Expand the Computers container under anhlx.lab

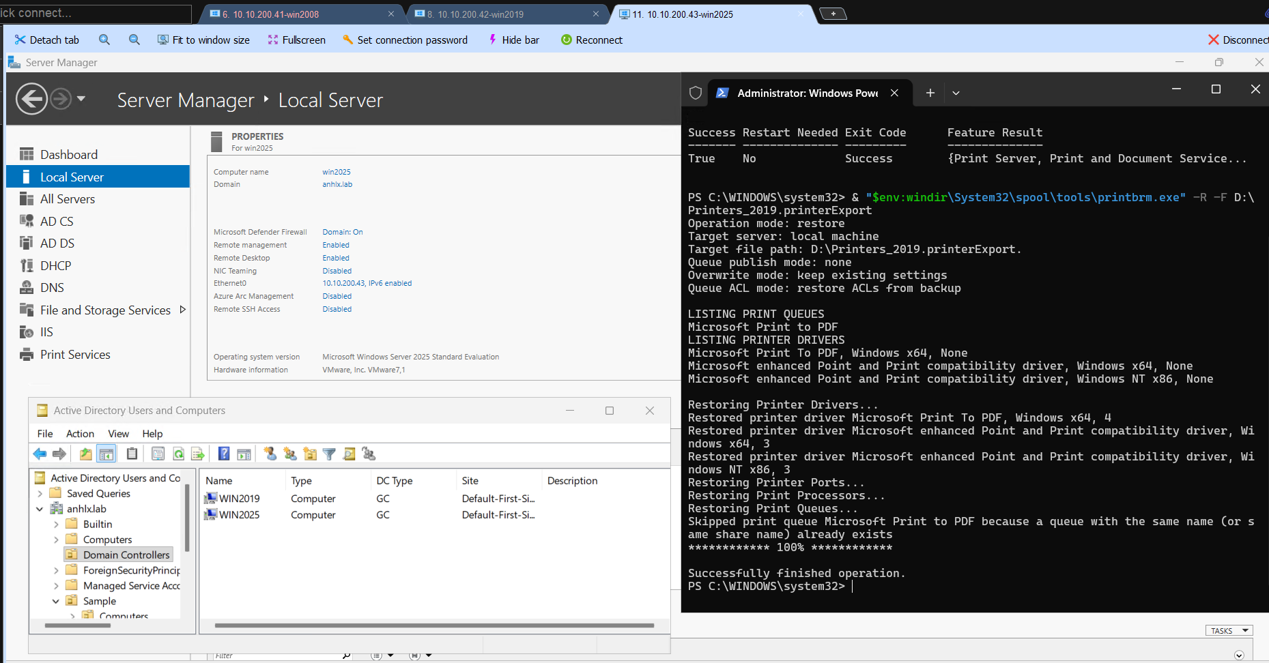tap(56, 540)
